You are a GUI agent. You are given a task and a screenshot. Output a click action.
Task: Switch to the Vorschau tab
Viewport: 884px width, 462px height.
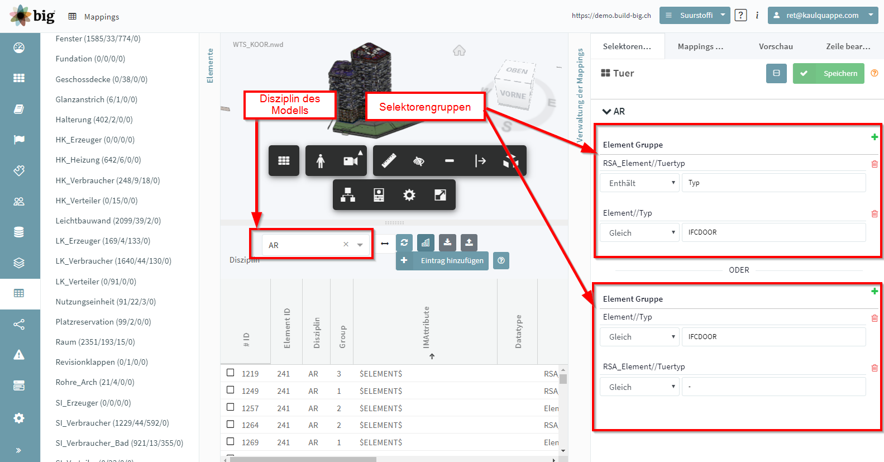click(x=776, y=46)
